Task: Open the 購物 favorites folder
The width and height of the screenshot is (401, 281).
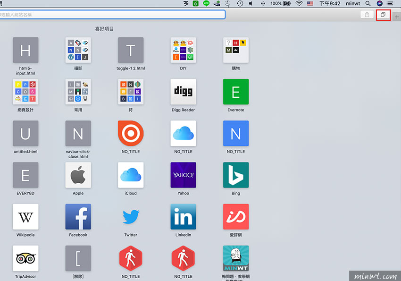Action: pos(236,50)
